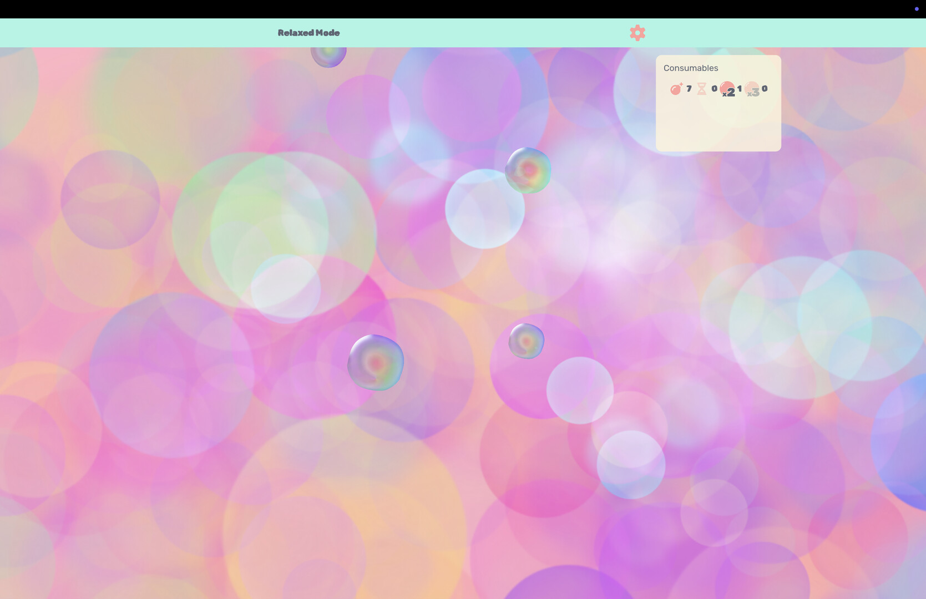Click the hourglass count "0"
926x599 pixels.
click(714, 89)
